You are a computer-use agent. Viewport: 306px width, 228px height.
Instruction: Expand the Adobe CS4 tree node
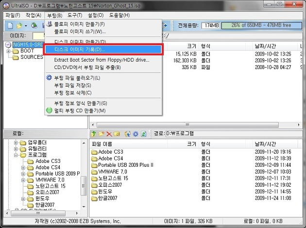[x=23, y=168]
